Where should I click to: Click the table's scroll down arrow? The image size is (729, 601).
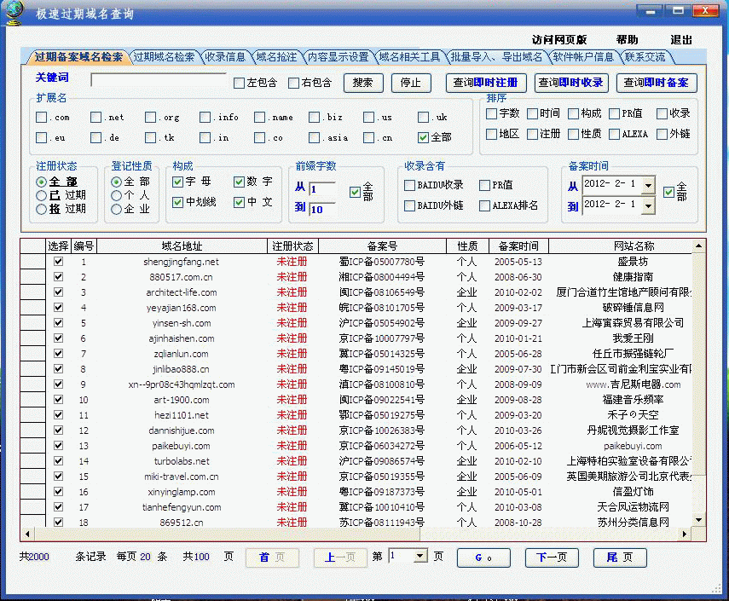[x=698, y=521]
